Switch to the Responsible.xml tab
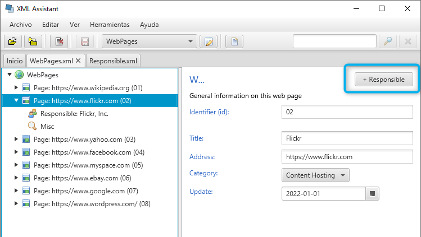 (113, 61)
